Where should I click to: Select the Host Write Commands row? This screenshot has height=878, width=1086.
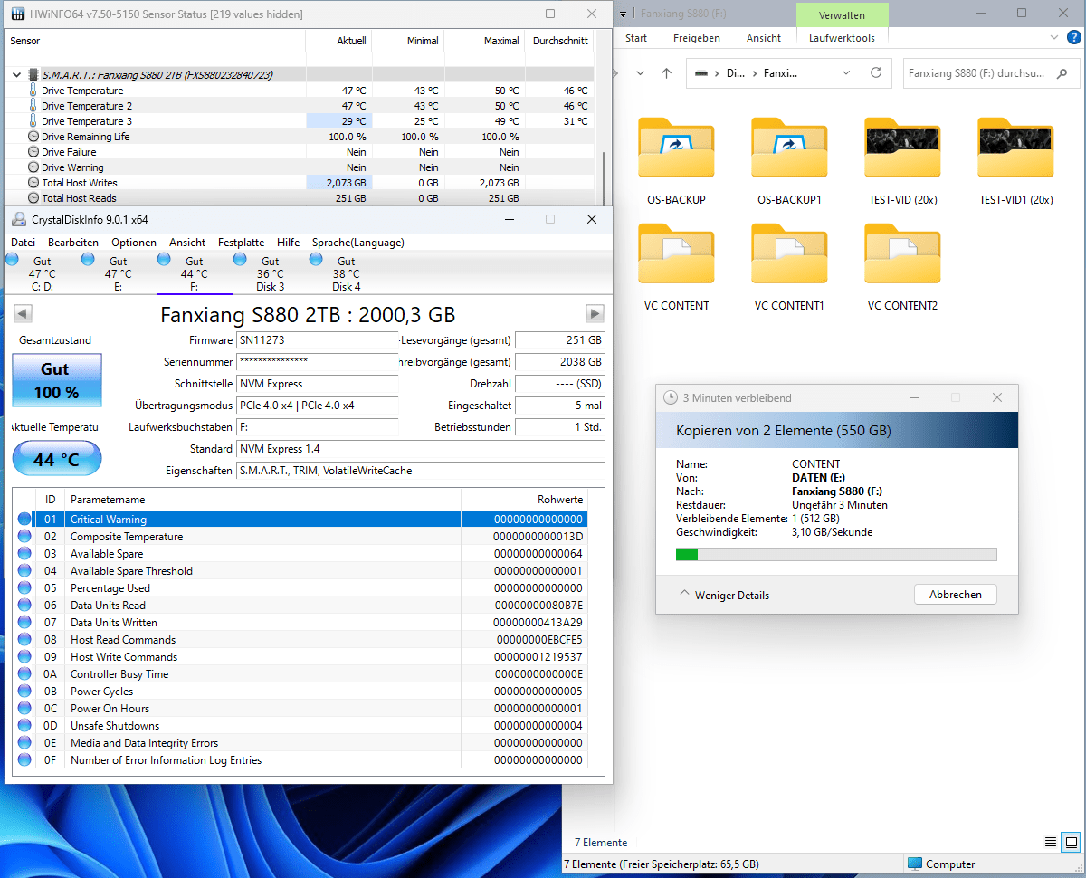(x=300, y=657)
